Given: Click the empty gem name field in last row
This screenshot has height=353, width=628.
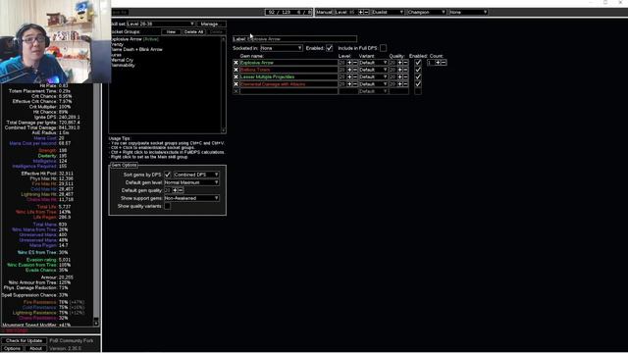Looking at the screenshot, I should pos(288,91).
